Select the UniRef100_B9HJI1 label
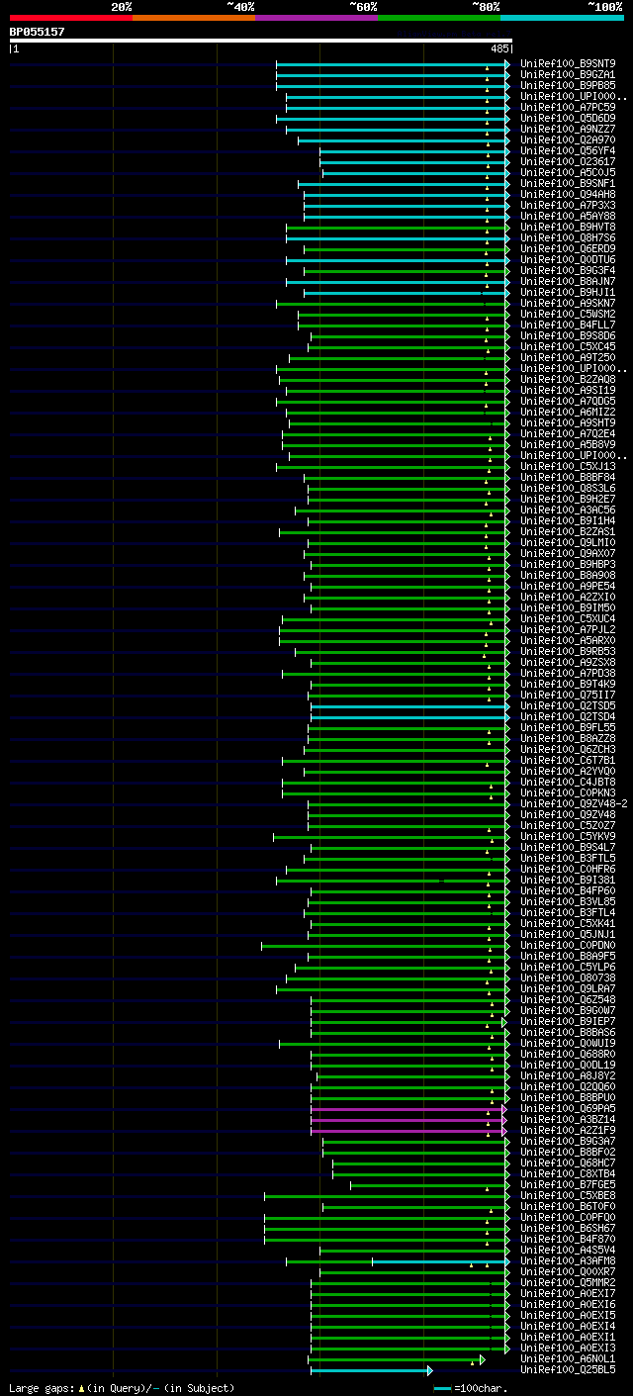Screen dimensions: 633x1396 (568, 293)
